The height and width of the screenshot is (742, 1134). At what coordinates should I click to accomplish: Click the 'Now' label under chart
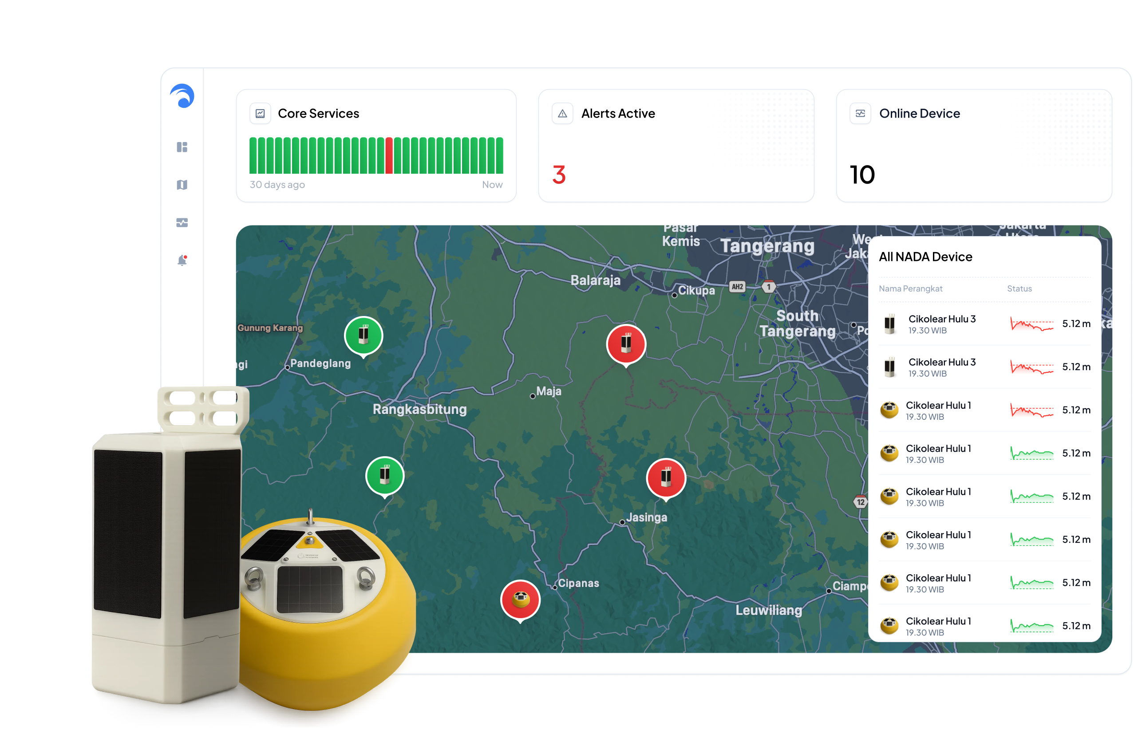coord(492,185)
